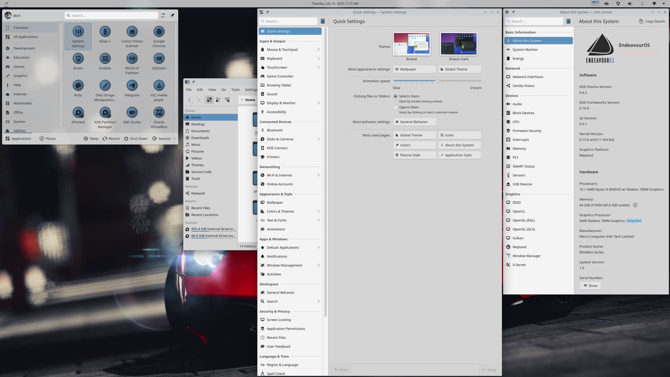Open Dolphin Tools menu
This screenshot has height=377, width=670.
click(x=235, y=90)
